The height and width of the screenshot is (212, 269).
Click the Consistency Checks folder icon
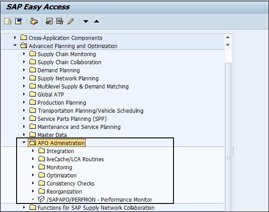click(42, 183)
